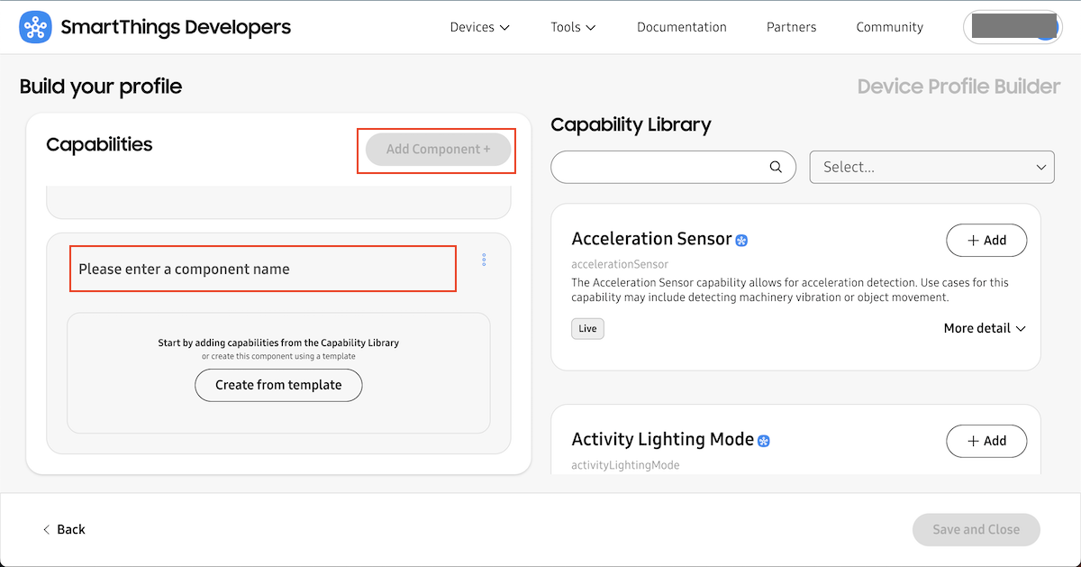
Task: Open the Tools dropdown menu
Action: (574, 27)
